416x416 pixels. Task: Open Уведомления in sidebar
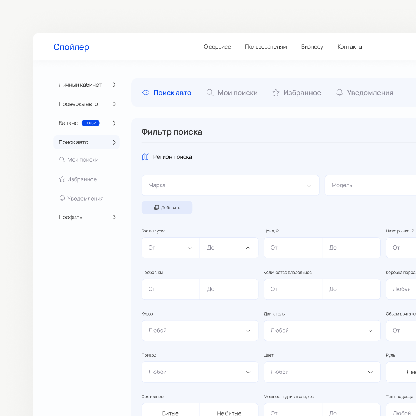pyautogui.click(x=85, y=198)
